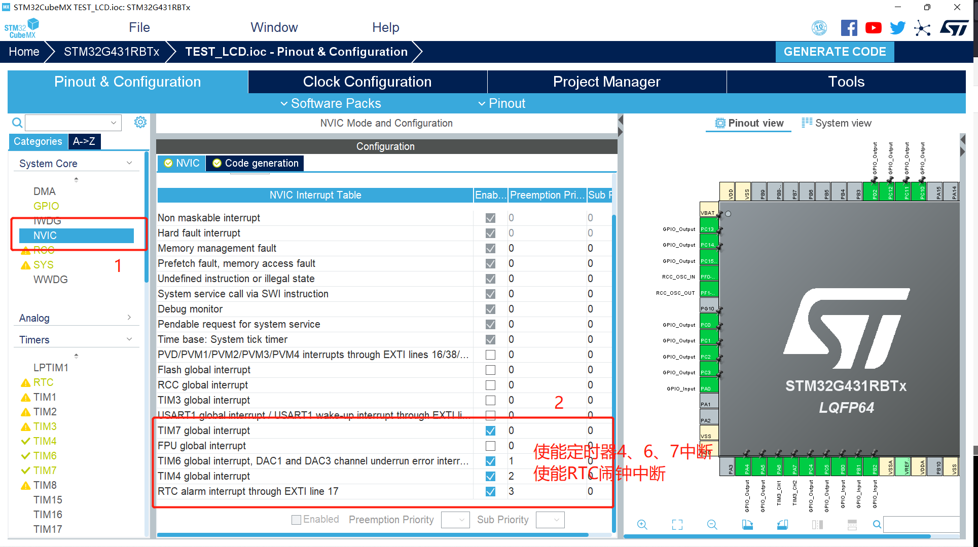Click the Pinout view chip icon
This screenshot has width=978, height=547.
720,123
